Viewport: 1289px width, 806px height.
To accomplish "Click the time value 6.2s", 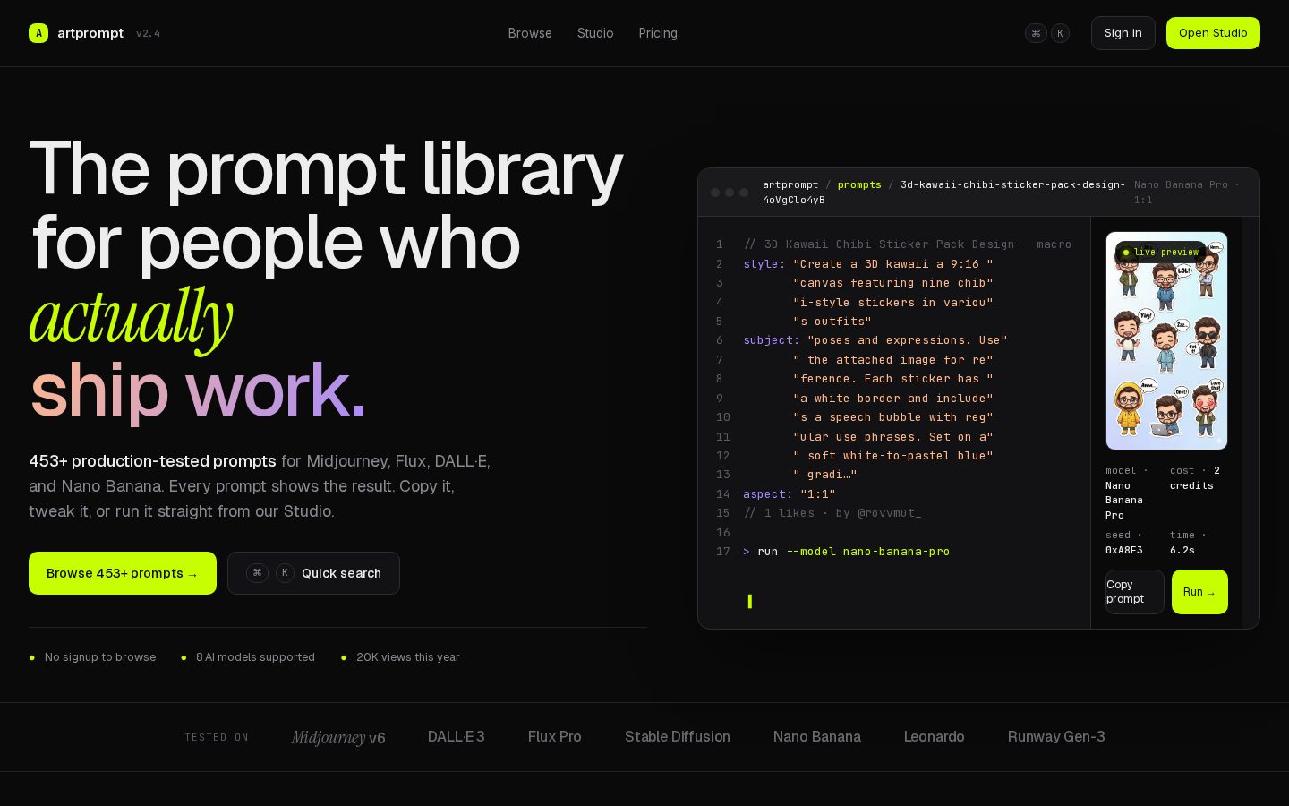I will (1182, 550).
